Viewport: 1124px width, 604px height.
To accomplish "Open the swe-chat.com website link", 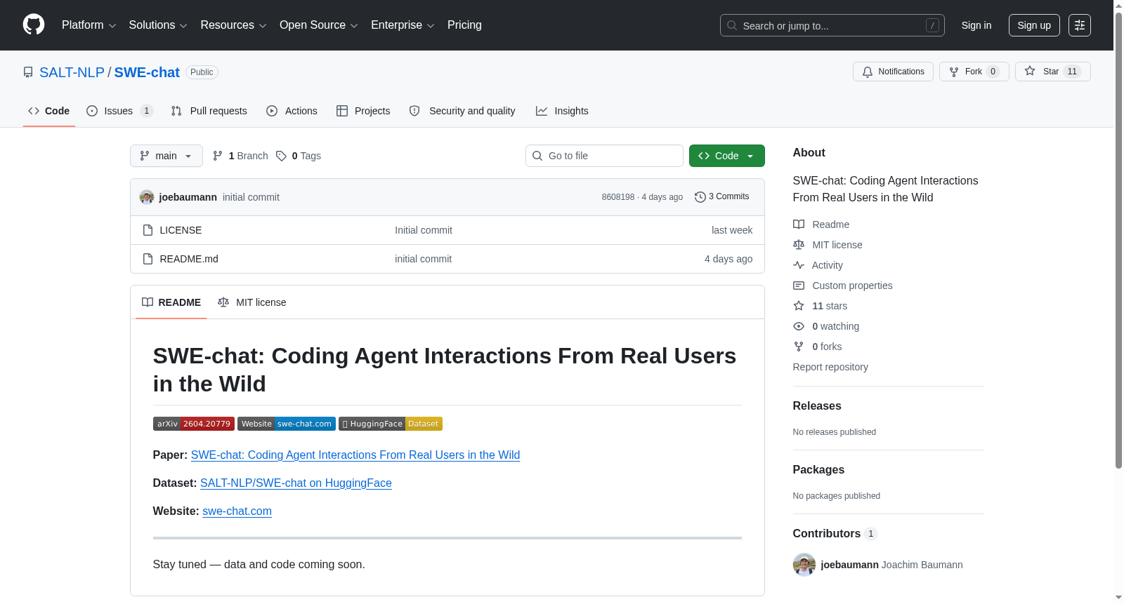I will click(x=237, y=511).
